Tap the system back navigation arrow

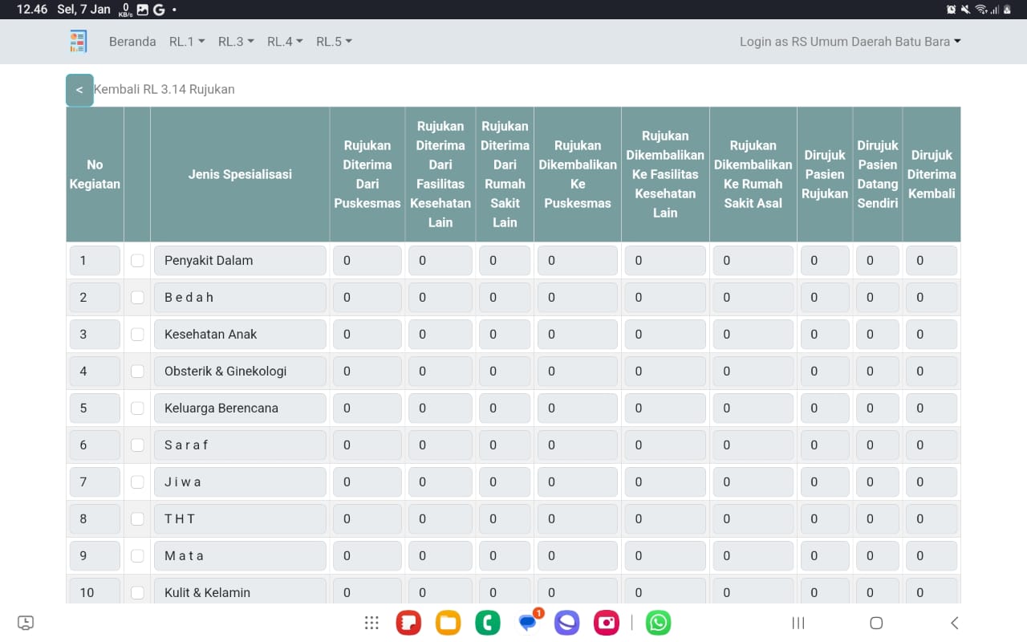click(x=954, y=623)
